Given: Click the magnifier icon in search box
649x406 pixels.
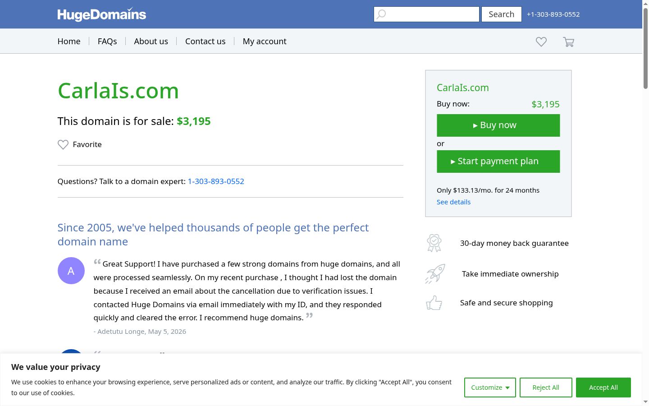Looking at the screenshot, I should (x=381, y=14).
